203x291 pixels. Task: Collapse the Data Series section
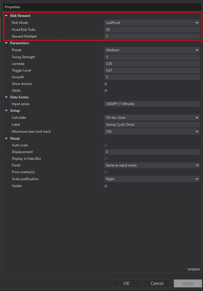pos(6,97)
